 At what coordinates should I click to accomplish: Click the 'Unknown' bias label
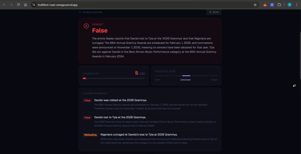tap(186, 80)
